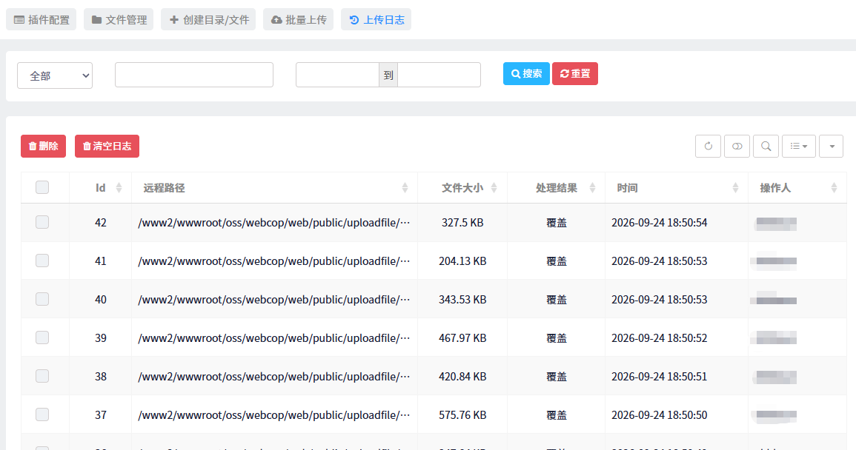Open the column list dropdown

799,147
